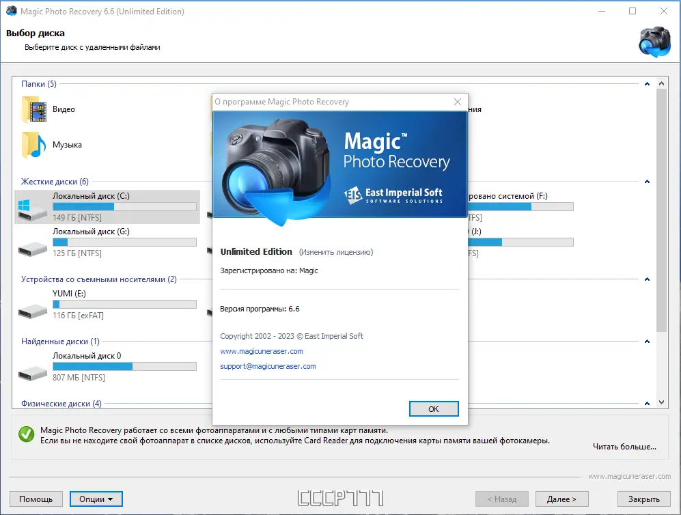Click the Устройства со съемными носителями (2) heading
Viewport: 681px width, 515px height.
click(99, 279)
